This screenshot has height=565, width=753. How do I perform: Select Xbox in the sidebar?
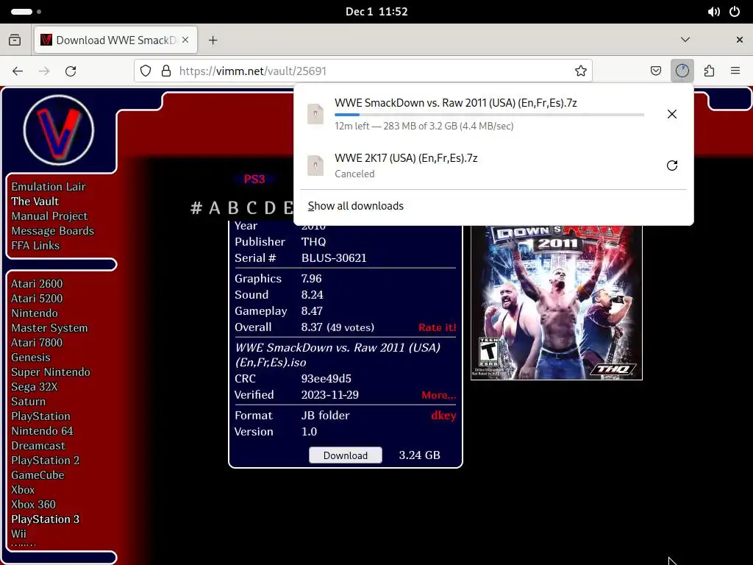(x=23, y=490)
